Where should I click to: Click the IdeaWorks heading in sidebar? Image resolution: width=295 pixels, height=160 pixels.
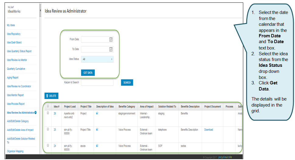pyautogui.click(x=14, y=11)
